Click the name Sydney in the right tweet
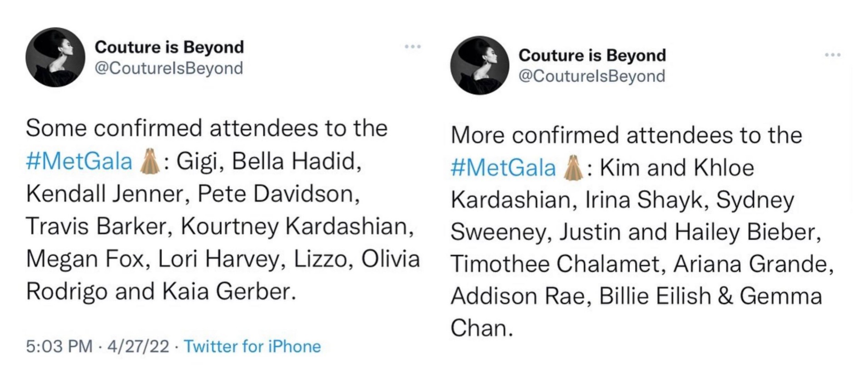Image resolution: width=863 pixels, height=374 pixels. coord(755,200)
